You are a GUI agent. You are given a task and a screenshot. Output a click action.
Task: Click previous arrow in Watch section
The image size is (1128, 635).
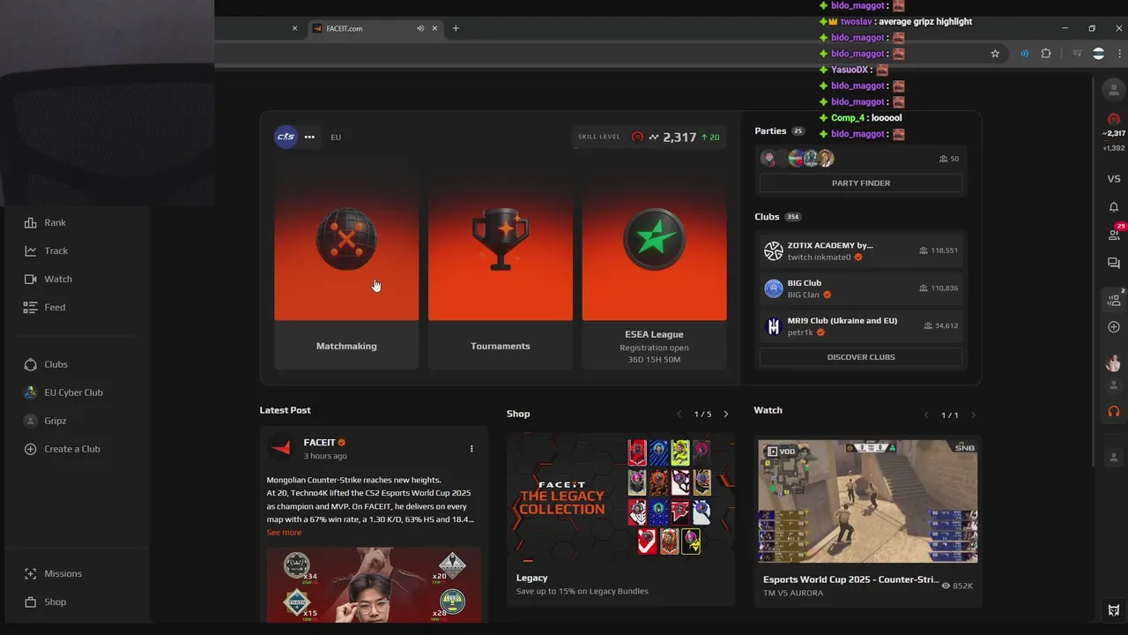(x=926, y=415)
